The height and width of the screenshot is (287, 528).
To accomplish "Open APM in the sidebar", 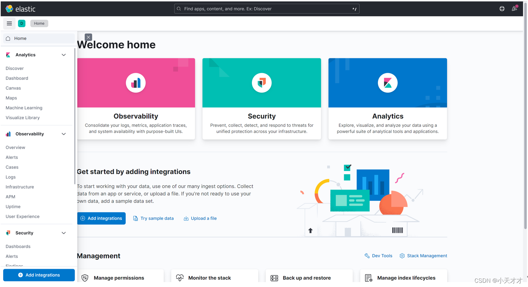I will (x=11, y=197).
